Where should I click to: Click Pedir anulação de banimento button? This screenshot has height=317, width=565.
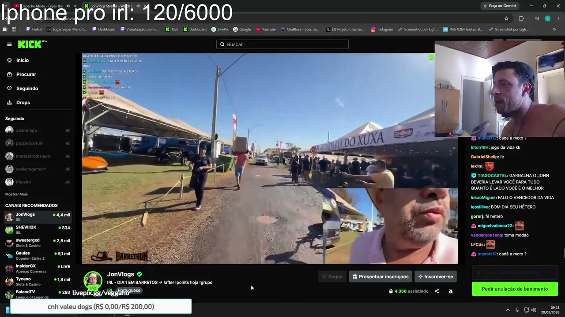(x=515, y=289)
